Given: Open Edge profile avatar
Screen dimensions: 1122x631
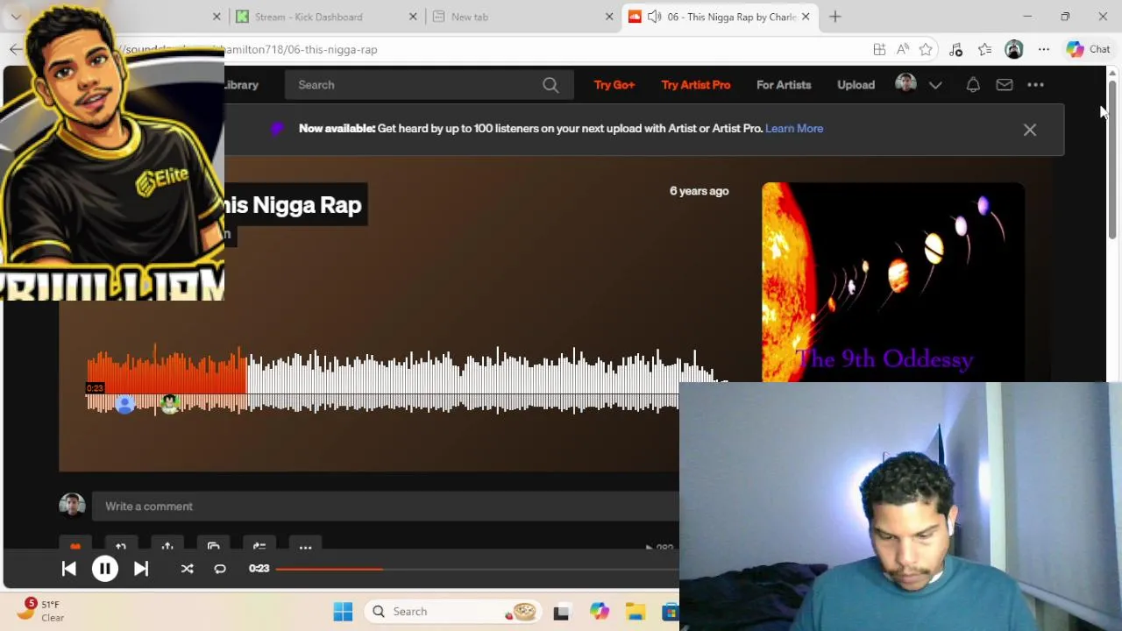Looking at the screenshot, I should (x=1014, y=50).
